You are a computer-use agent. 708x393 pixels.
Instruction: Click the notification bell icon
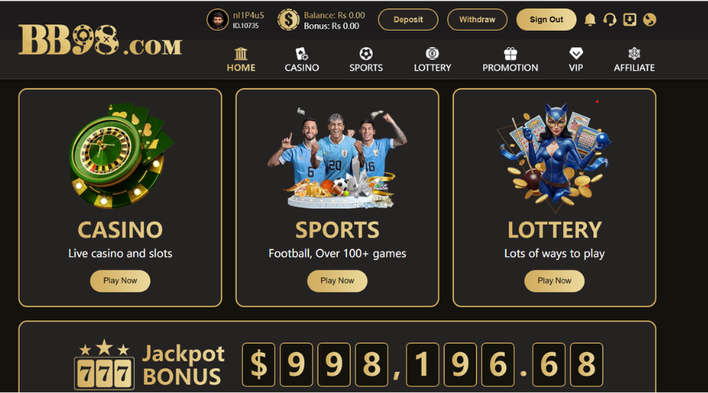pos(590,20)
